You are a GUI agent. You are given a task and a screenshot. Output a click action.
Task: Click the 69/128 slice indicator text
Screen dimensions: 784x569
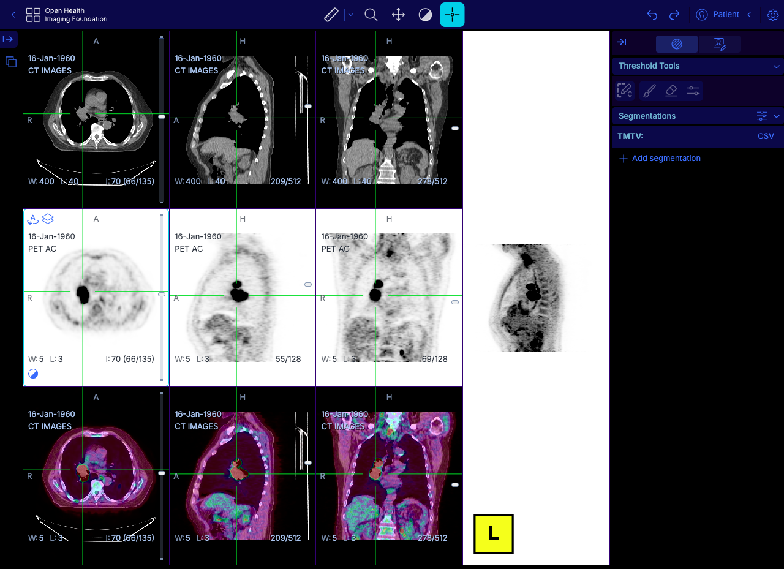pyautogui.click(x=434, y=360)
